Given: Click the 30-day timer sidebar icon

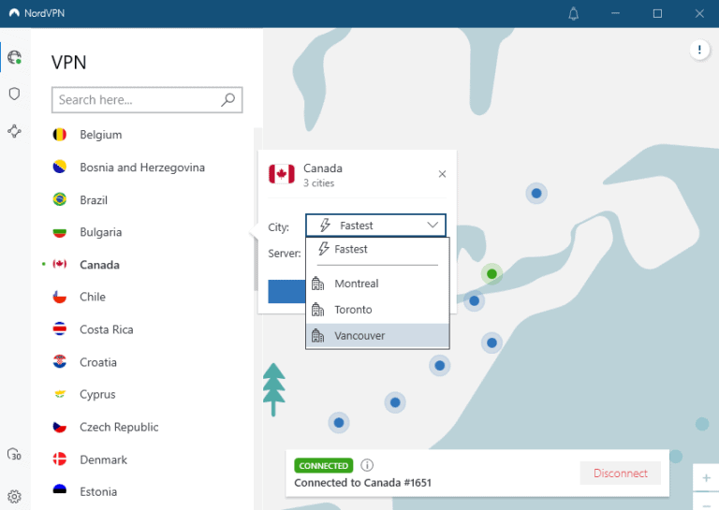Looking at the screenshot, I should [x=14, y=455].
